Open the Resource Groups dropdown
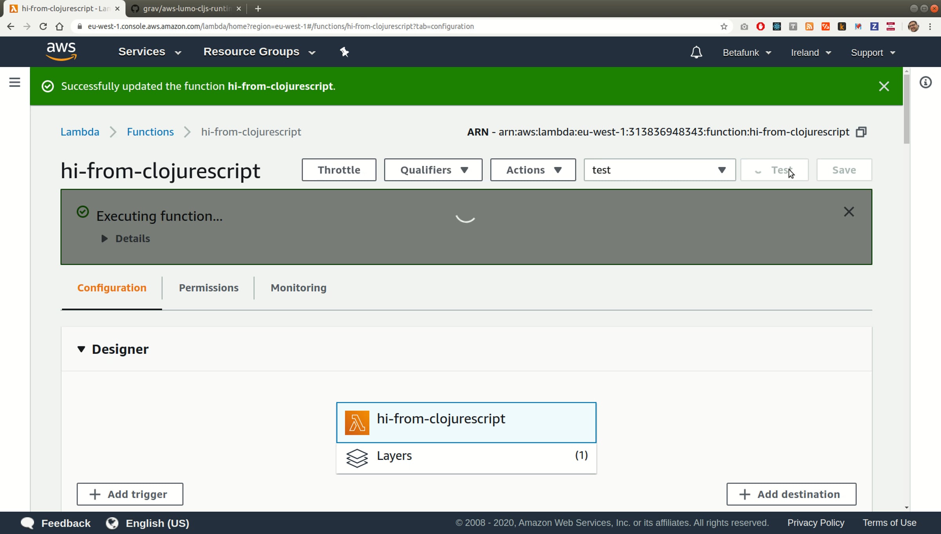This screenshot has height=534, width=941. point(260,52)
